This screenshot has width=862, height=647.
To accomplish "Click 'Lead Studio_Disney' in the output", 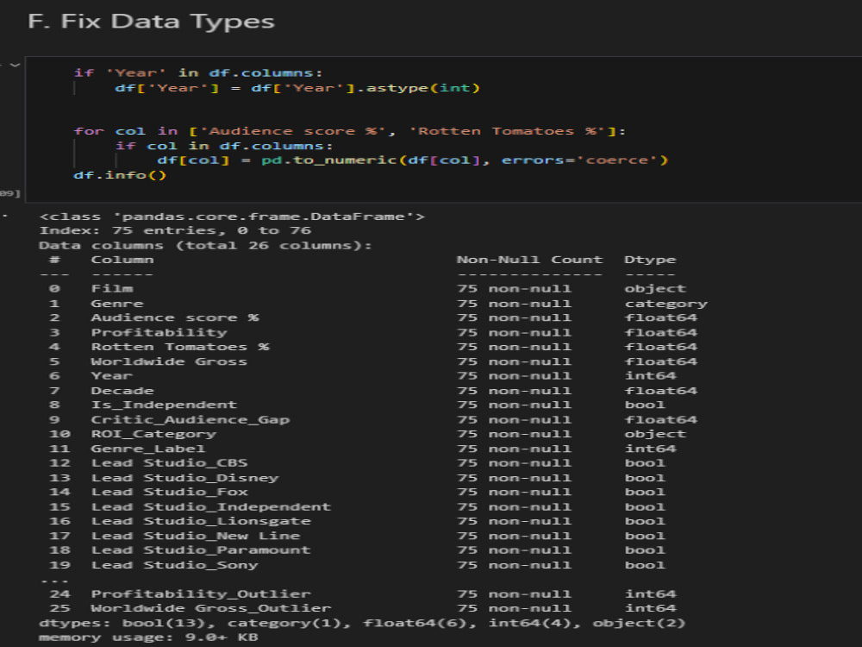I will [184, 478].
